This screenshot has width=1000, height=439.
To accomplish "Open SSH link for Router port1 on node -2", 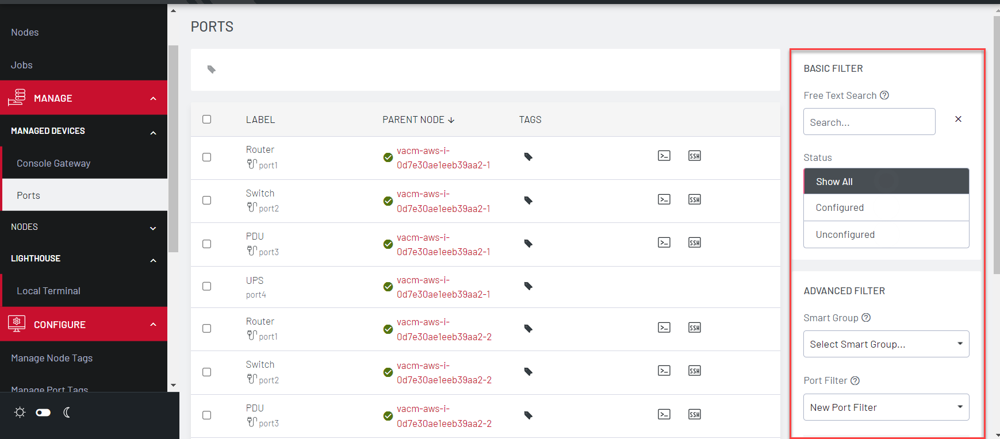I will pos(695,328).
